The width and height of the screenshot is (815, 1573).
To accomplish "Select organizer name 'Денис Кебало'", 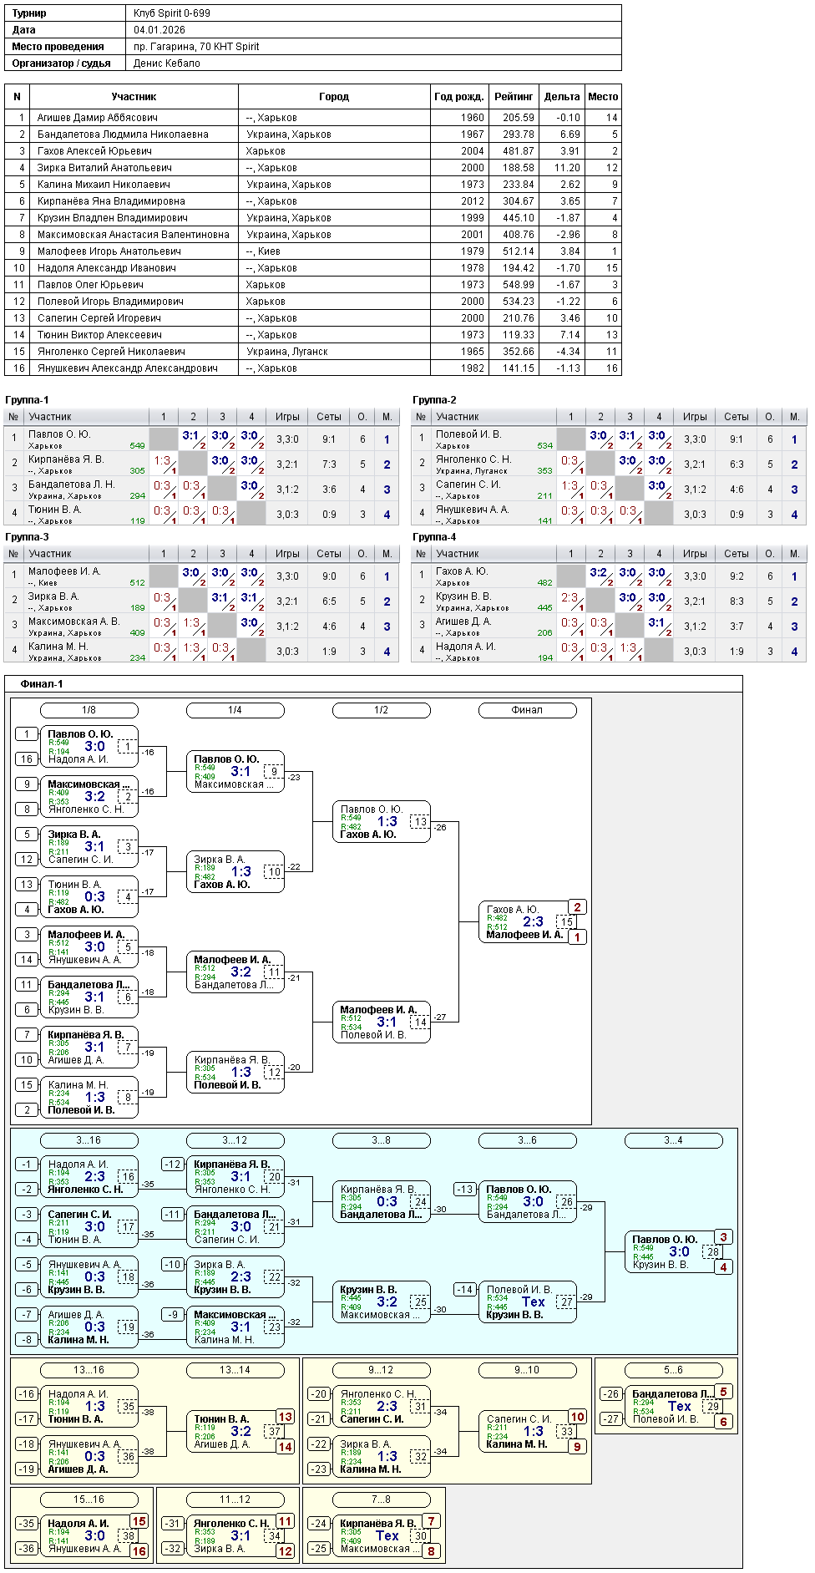I will point(167,63).
